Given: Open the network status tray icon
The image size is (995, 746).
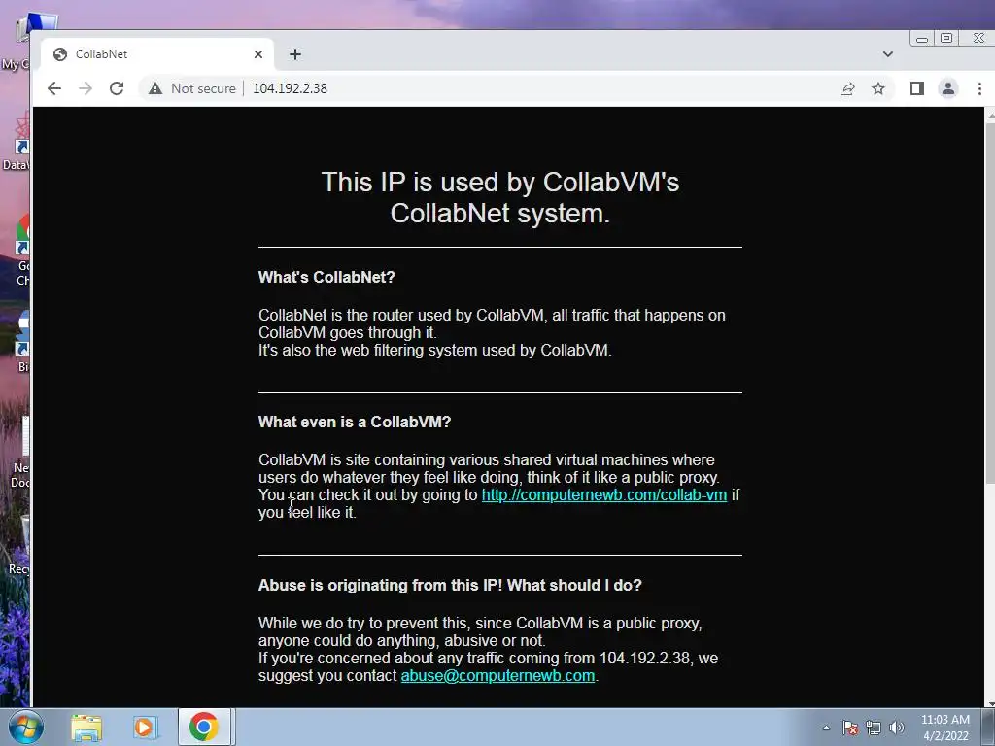Looking at the screenshot, I should click(x=874, y=728).
